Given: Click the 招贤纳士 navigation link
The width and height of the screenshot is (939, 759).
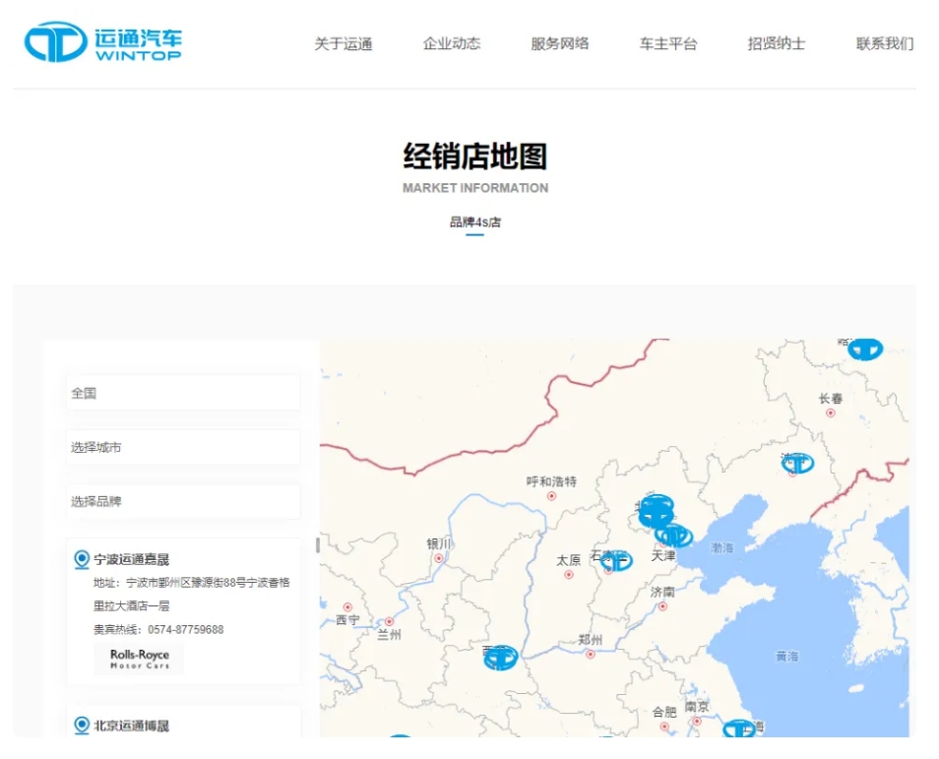Looking at the screenshot, I should (778, 43).
